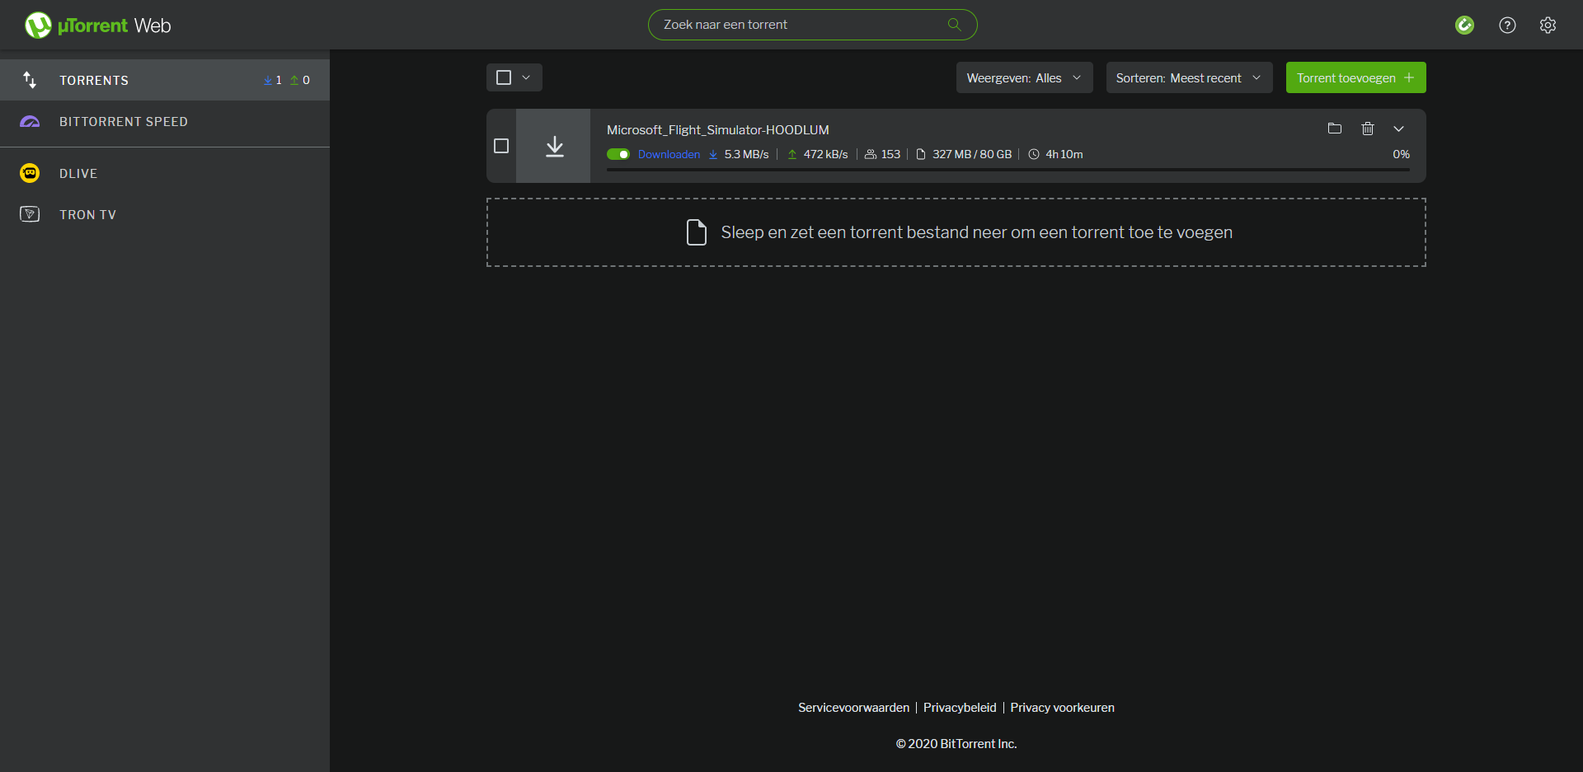The image size is (1583, 772).
Task: Open the bulk selection dropdown arrow
Action: pos(526,77)
